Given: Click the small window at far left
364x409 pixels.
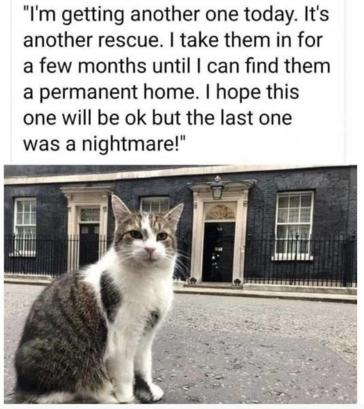Looking at the screenshot, I should pyautogui.click(x=25, y=226).
